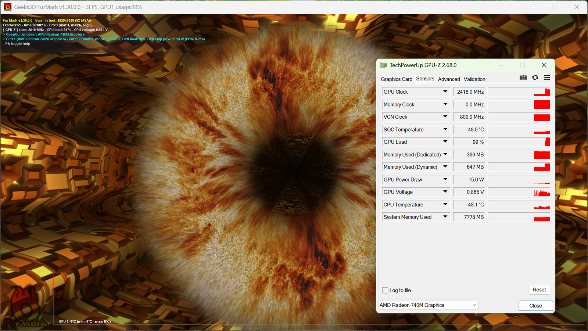
Task: Click the Close button in GPU-Z
Action: [x=535, y=306]
